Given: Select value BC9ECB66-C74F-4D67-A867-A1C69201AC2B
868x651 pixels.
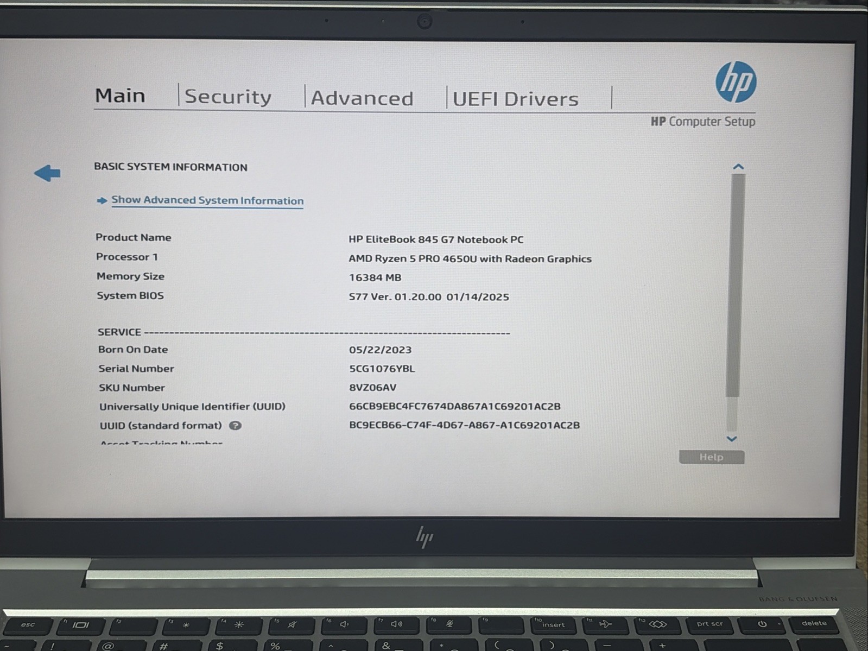Looking at the screenshot, I should [464, 425].
